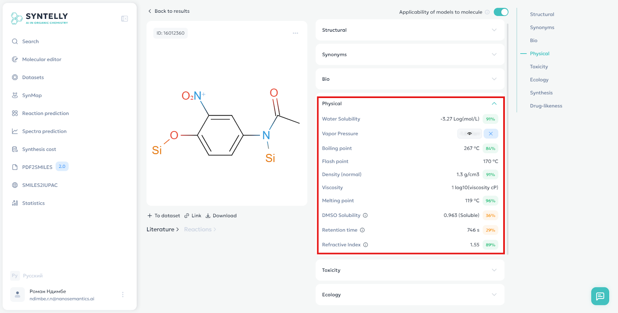Go to Spectra prediction page
Screen dimensions: 618x313
[44, 131]
